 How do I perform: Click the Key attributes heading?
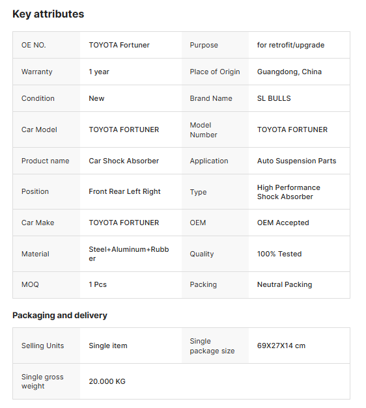click(x=48, y=14)
